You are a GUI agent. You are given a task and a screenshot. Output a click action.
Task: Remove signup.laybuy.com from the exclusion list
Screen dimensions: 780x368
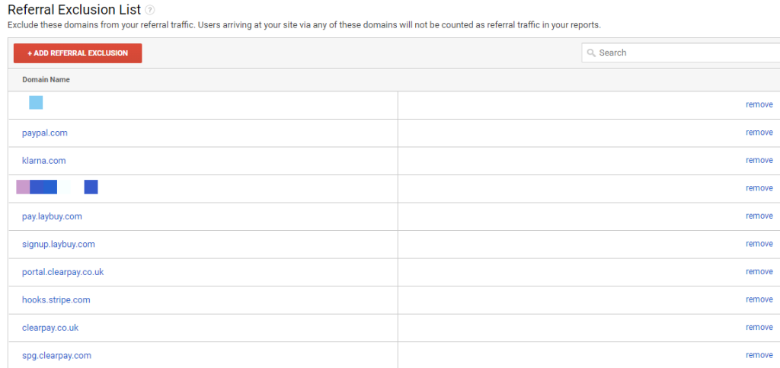tap(759, 244)
